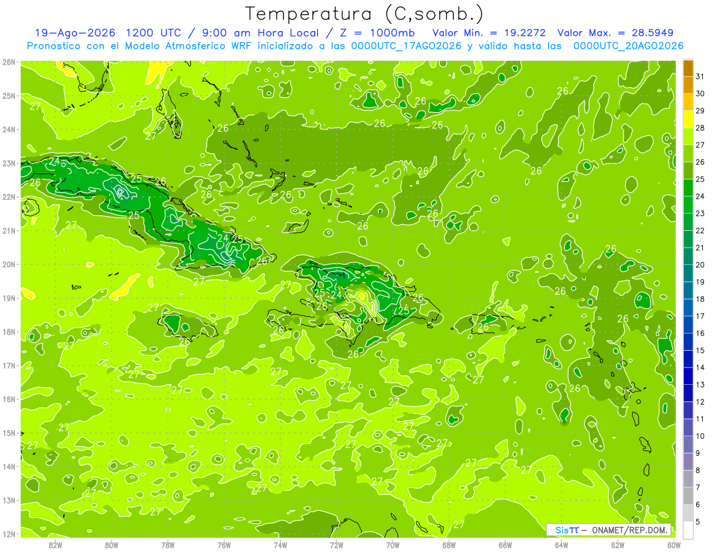This screenshot has width=716, height=553.
Task: Click the '19N' latitude axis label
Action: [x=9, y=298]
